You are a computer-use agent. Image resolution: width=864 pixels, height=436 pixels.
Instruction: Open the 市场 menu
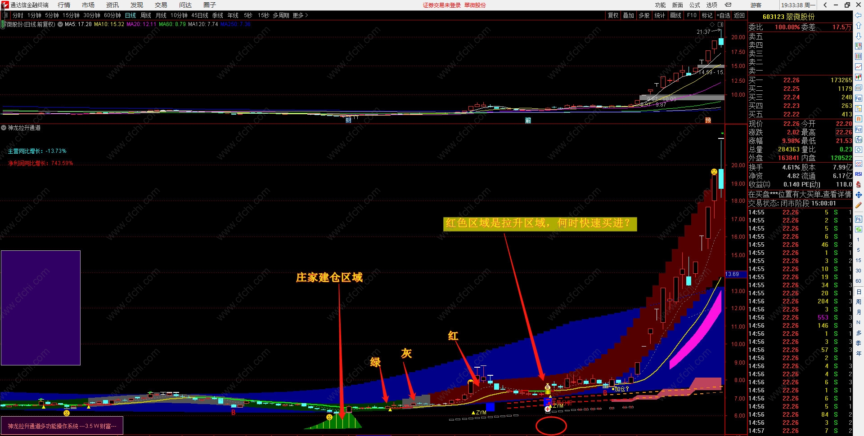[88, 5]
